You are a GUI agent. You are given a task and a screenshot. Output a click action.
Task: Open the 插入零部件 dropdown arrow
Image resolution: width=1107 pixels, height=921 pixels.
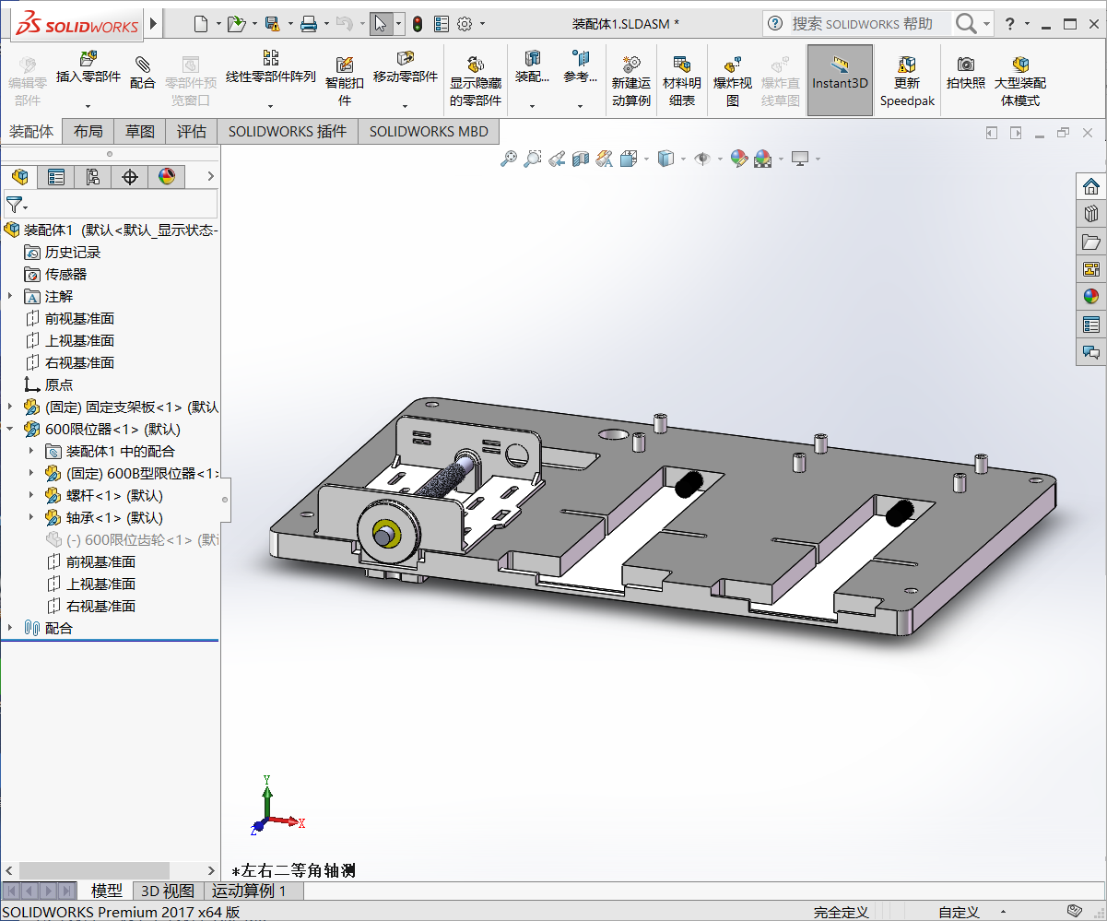[x=88, y=105]
